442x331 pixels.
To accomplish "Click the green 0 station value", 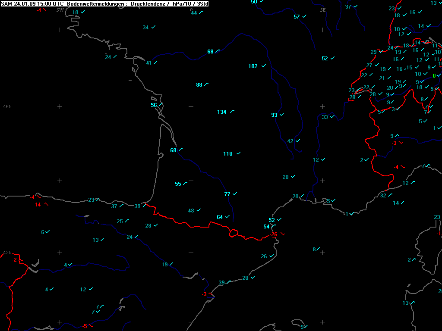I will 434,76.
